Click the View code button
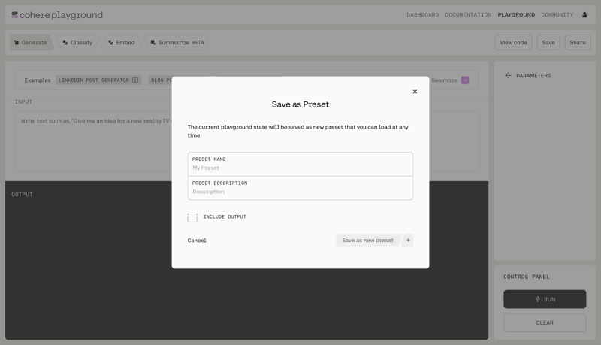This screenshot has height=345, width=601. 513,43
